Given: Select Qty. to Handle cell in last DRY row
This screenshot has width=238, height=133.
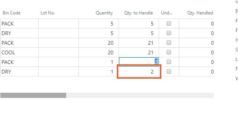Looking at the screenshot, I should tap(139, 72).
